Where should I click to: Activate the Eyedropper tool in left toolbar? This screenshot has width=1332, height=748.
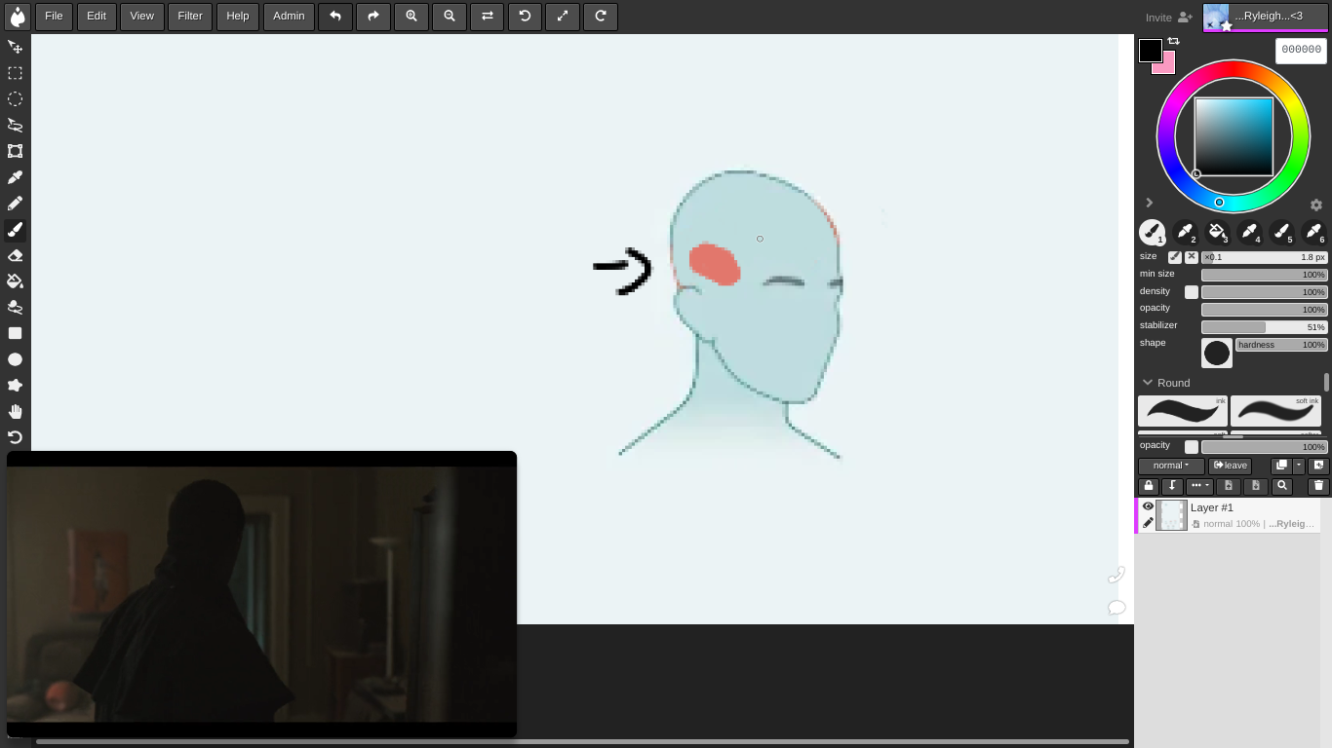tap(15, 177)
